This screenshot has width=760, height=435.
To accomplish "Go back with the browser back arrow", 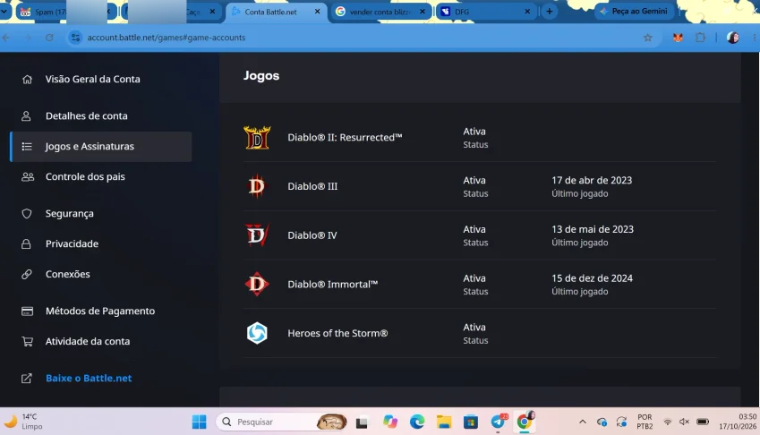I will click(x=6, y=38).
